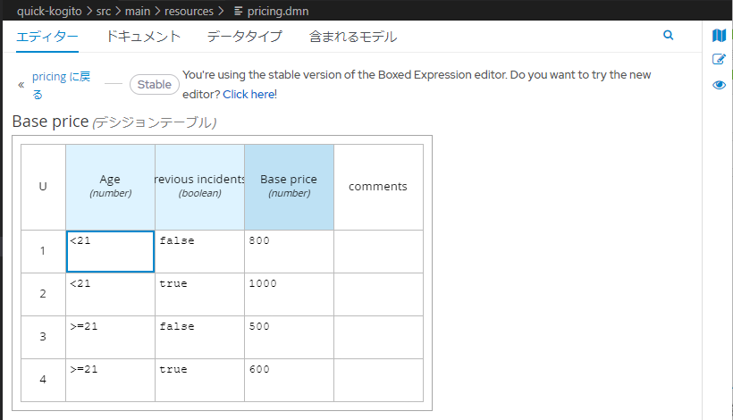
Task: Click the comments cell in row 1
Action: [x=378, y=251]
